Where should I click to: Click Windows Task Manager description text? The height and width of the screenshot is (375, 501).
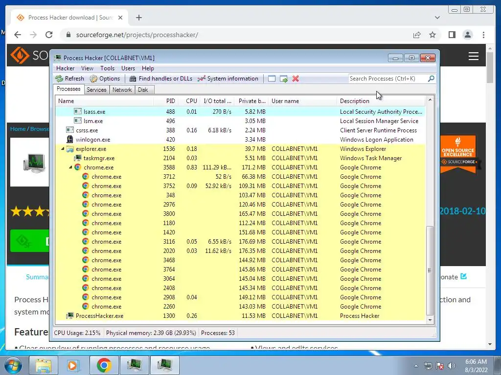371,158
